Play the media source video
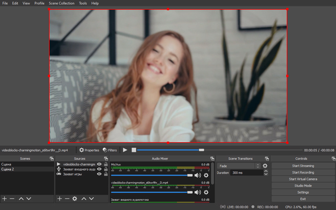The height and width of the screenshot is (210, 336). click(x=125, y=150)
